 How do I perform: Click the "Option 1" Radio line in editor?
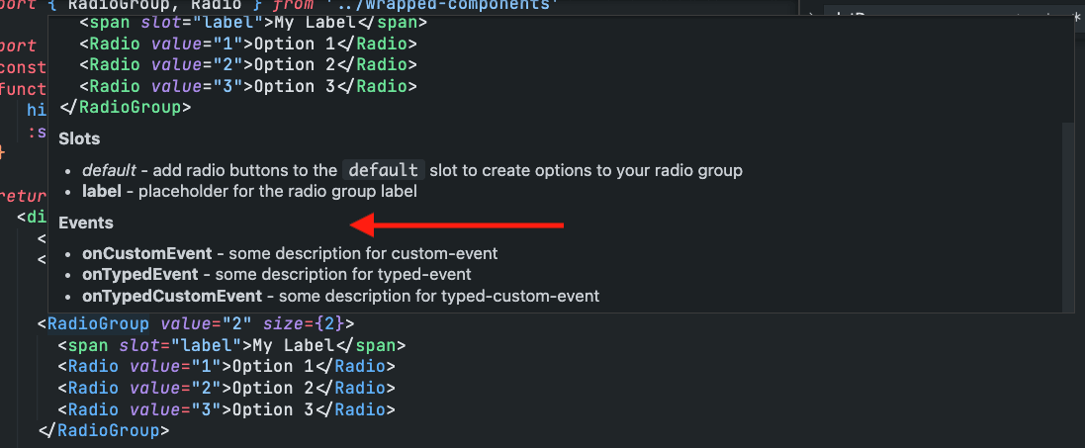tap(226, 366)
